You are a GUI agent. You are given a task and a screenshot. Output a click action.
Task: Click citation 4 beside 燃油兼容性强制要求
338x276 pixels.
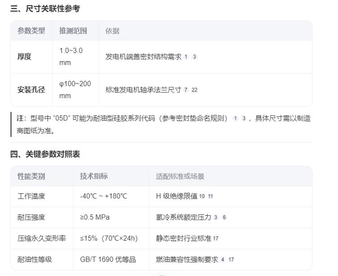pos(223,260)
